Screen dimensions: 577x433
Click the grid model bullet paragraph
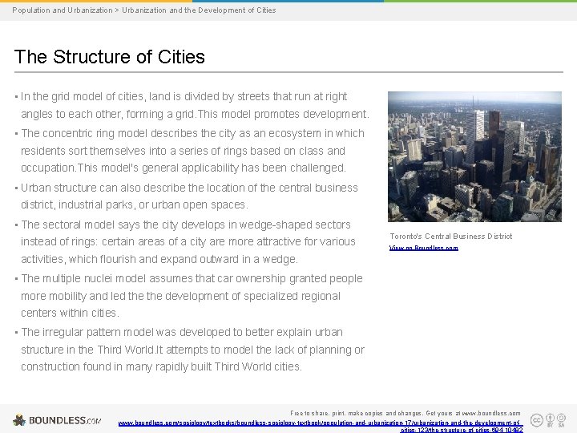click(x=195, y=105)
